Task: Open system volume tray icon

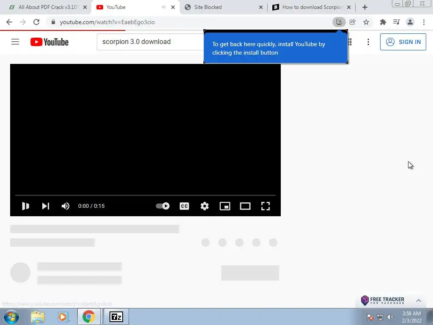Action: tap(390, 317)
